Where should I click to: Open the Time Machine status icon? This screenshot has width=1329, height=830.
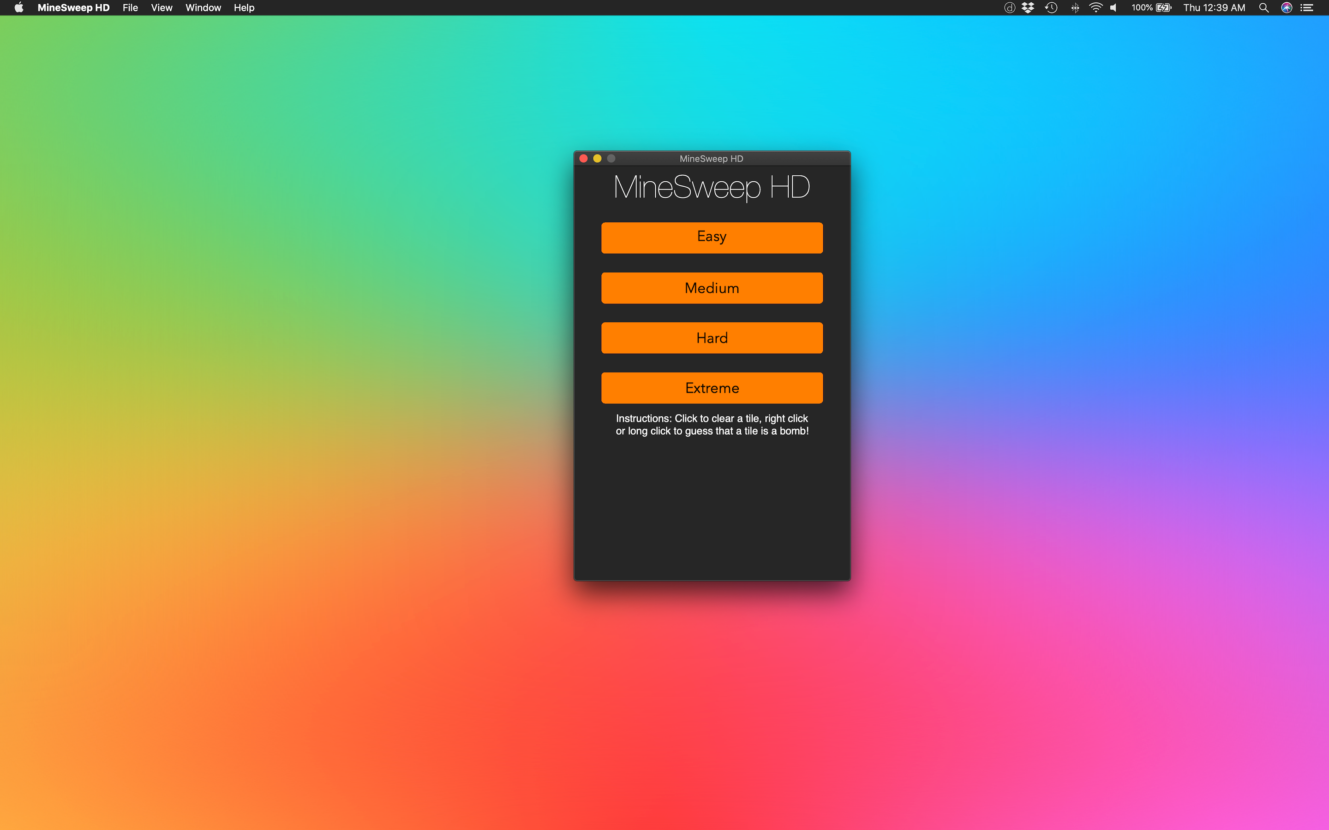1051,8
